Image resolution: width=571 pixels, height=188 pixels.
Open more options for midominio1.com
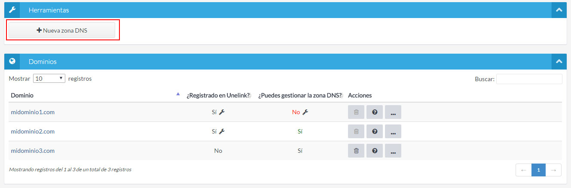[x=393, y=112]
